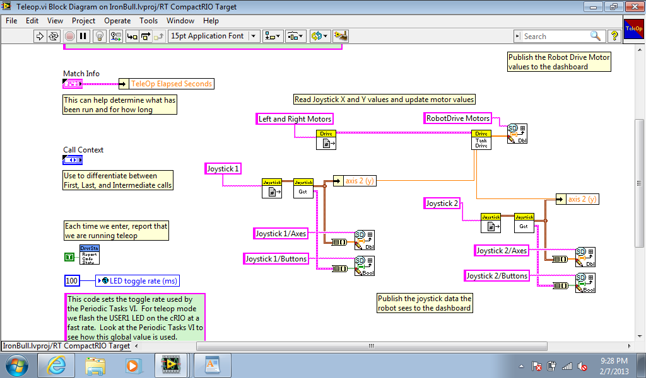The width and height of the screenshot is (646, 378).
Task: Click Clean Up Diagram broom icon
Action: [341, 36]
